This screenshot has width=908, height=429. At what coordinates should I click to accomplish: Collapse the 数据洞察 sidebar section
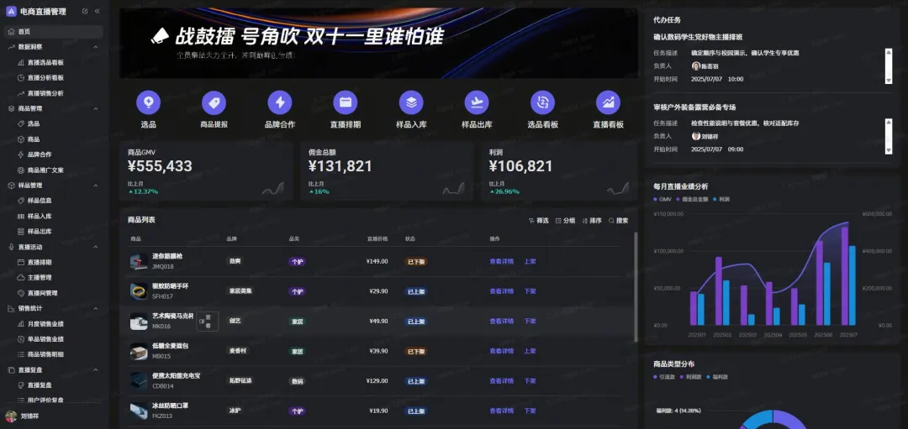(x=96, y=47)
